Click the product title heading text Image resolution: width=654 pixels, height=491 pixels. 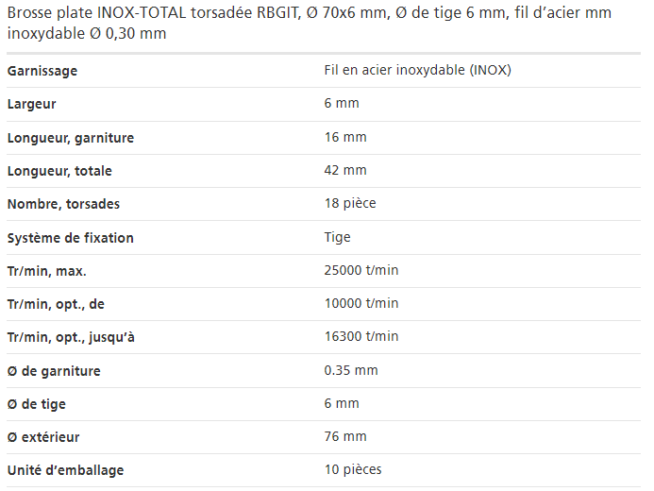tap(310, 23)
